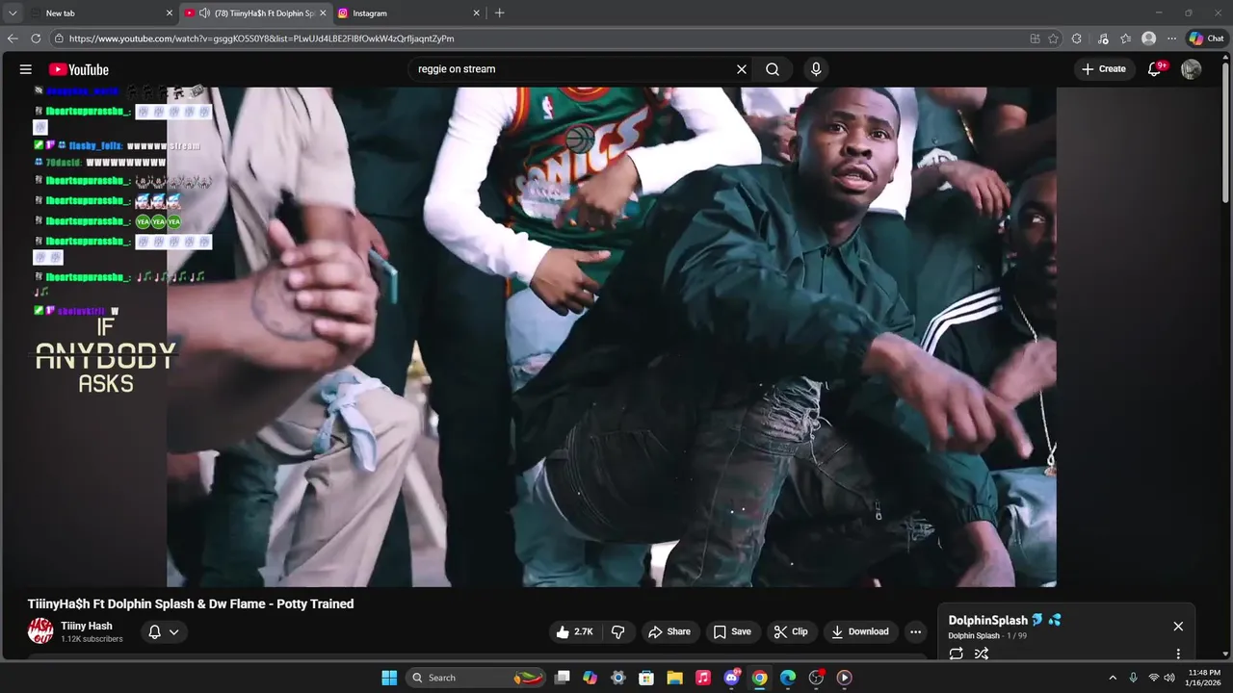Image resolution: width=1233 pixels, height=693 pixels.
Task: Open the Tiiiny Hash channel avatar
Action: click(x=40, y=631)
